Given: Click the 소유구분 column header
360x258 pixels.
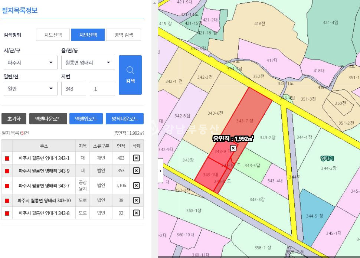Looking at the screenshot, I should pyautogui.click(x=101, y=146).
